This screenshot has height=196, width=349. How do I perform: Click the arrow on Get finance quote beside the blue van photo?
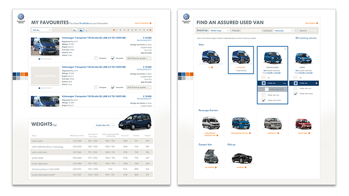coord(149,58)
